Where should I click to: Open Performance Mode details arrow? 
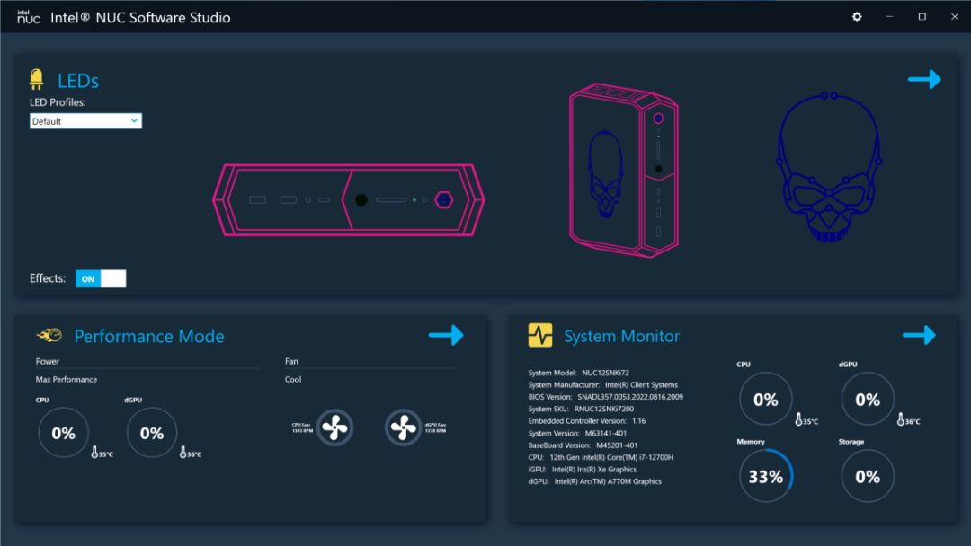(446, 335)
